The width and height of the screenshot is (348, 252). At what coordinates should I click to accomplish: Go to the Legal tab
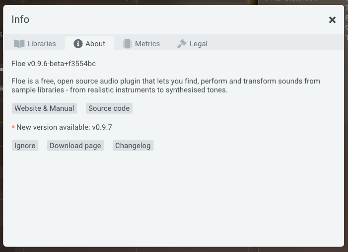[198, 44]
